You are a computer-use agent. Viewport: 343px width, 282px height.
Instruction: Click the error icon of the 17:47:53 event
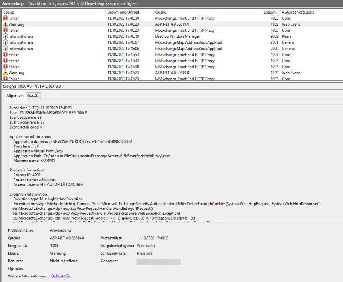pos(5,55)
